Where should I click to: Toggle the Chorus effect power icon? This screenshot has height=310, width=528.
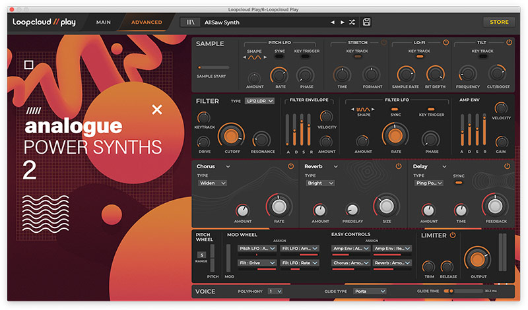pos(290,166)
